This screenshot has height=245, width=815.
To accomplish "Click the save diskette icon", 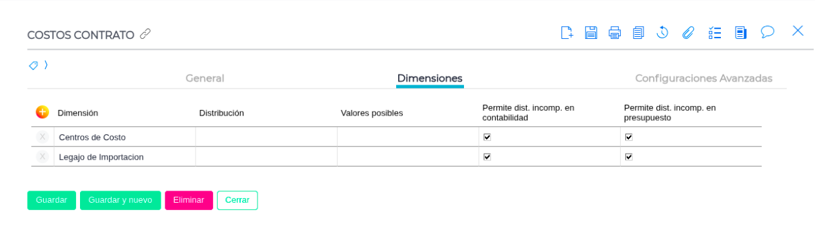I will [x=591, y=32].
